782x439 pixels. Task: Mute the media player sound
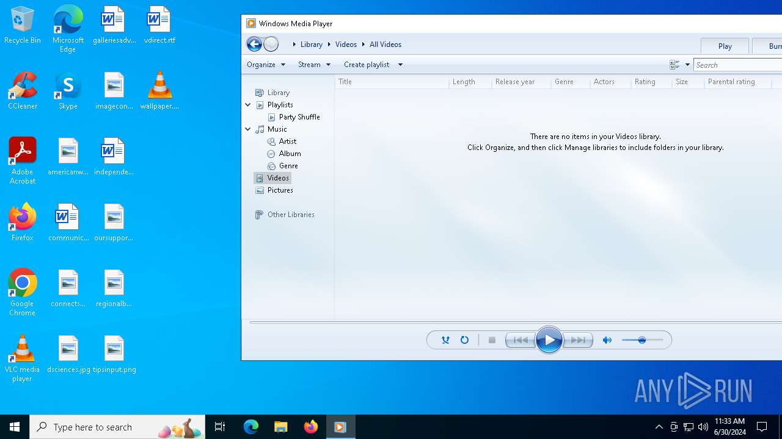point(607,340)
